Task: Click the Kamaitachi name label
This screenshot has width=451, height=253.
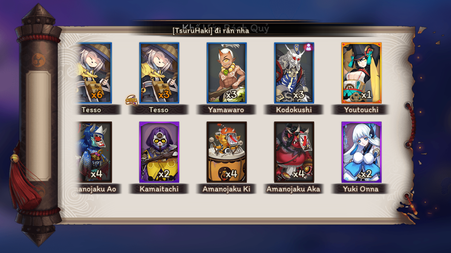Action: click(159, 189)
